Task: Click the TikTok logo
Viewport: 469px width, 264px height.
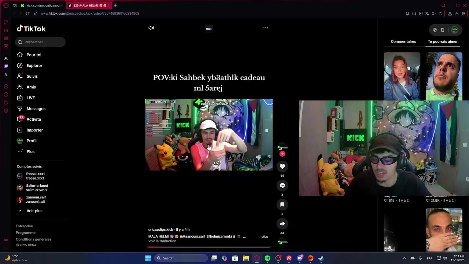Action: (31, 29)
